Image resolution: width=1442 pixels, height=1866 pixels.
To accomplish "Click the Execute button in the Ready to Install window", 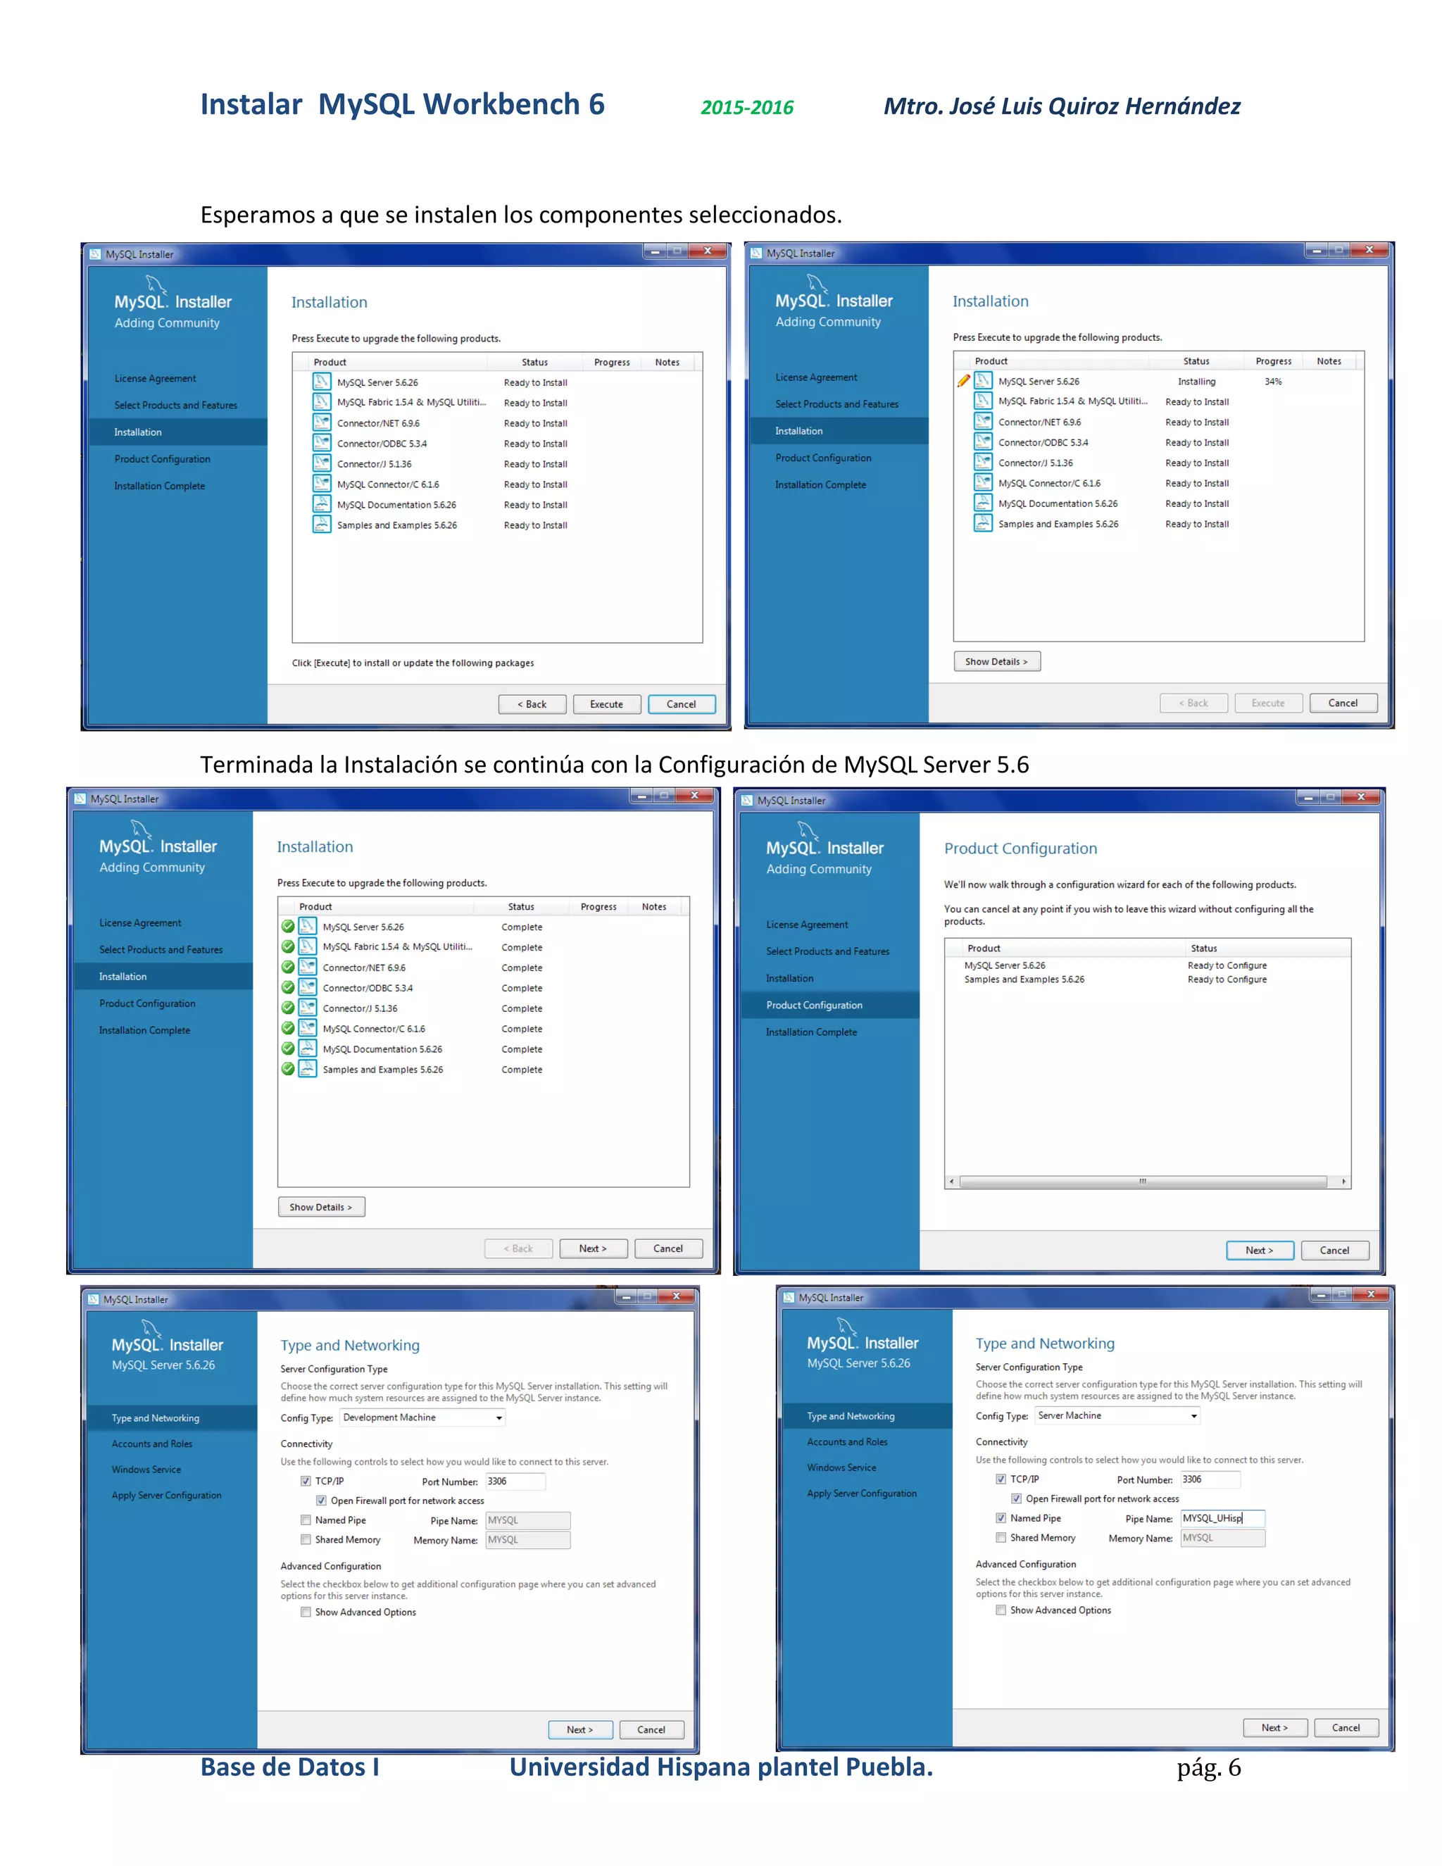I will 606,705.
